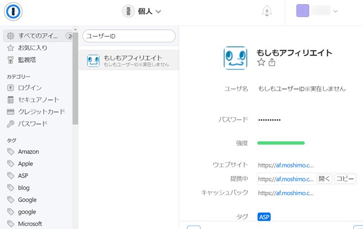
Task: Favorite the item with the star
Action: 261,62
